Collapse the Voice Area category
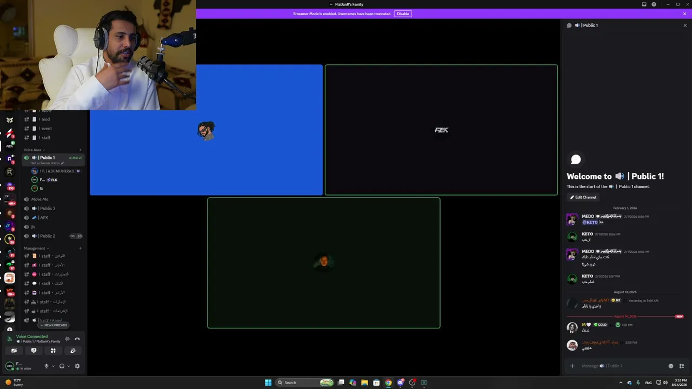 [34, 150]
